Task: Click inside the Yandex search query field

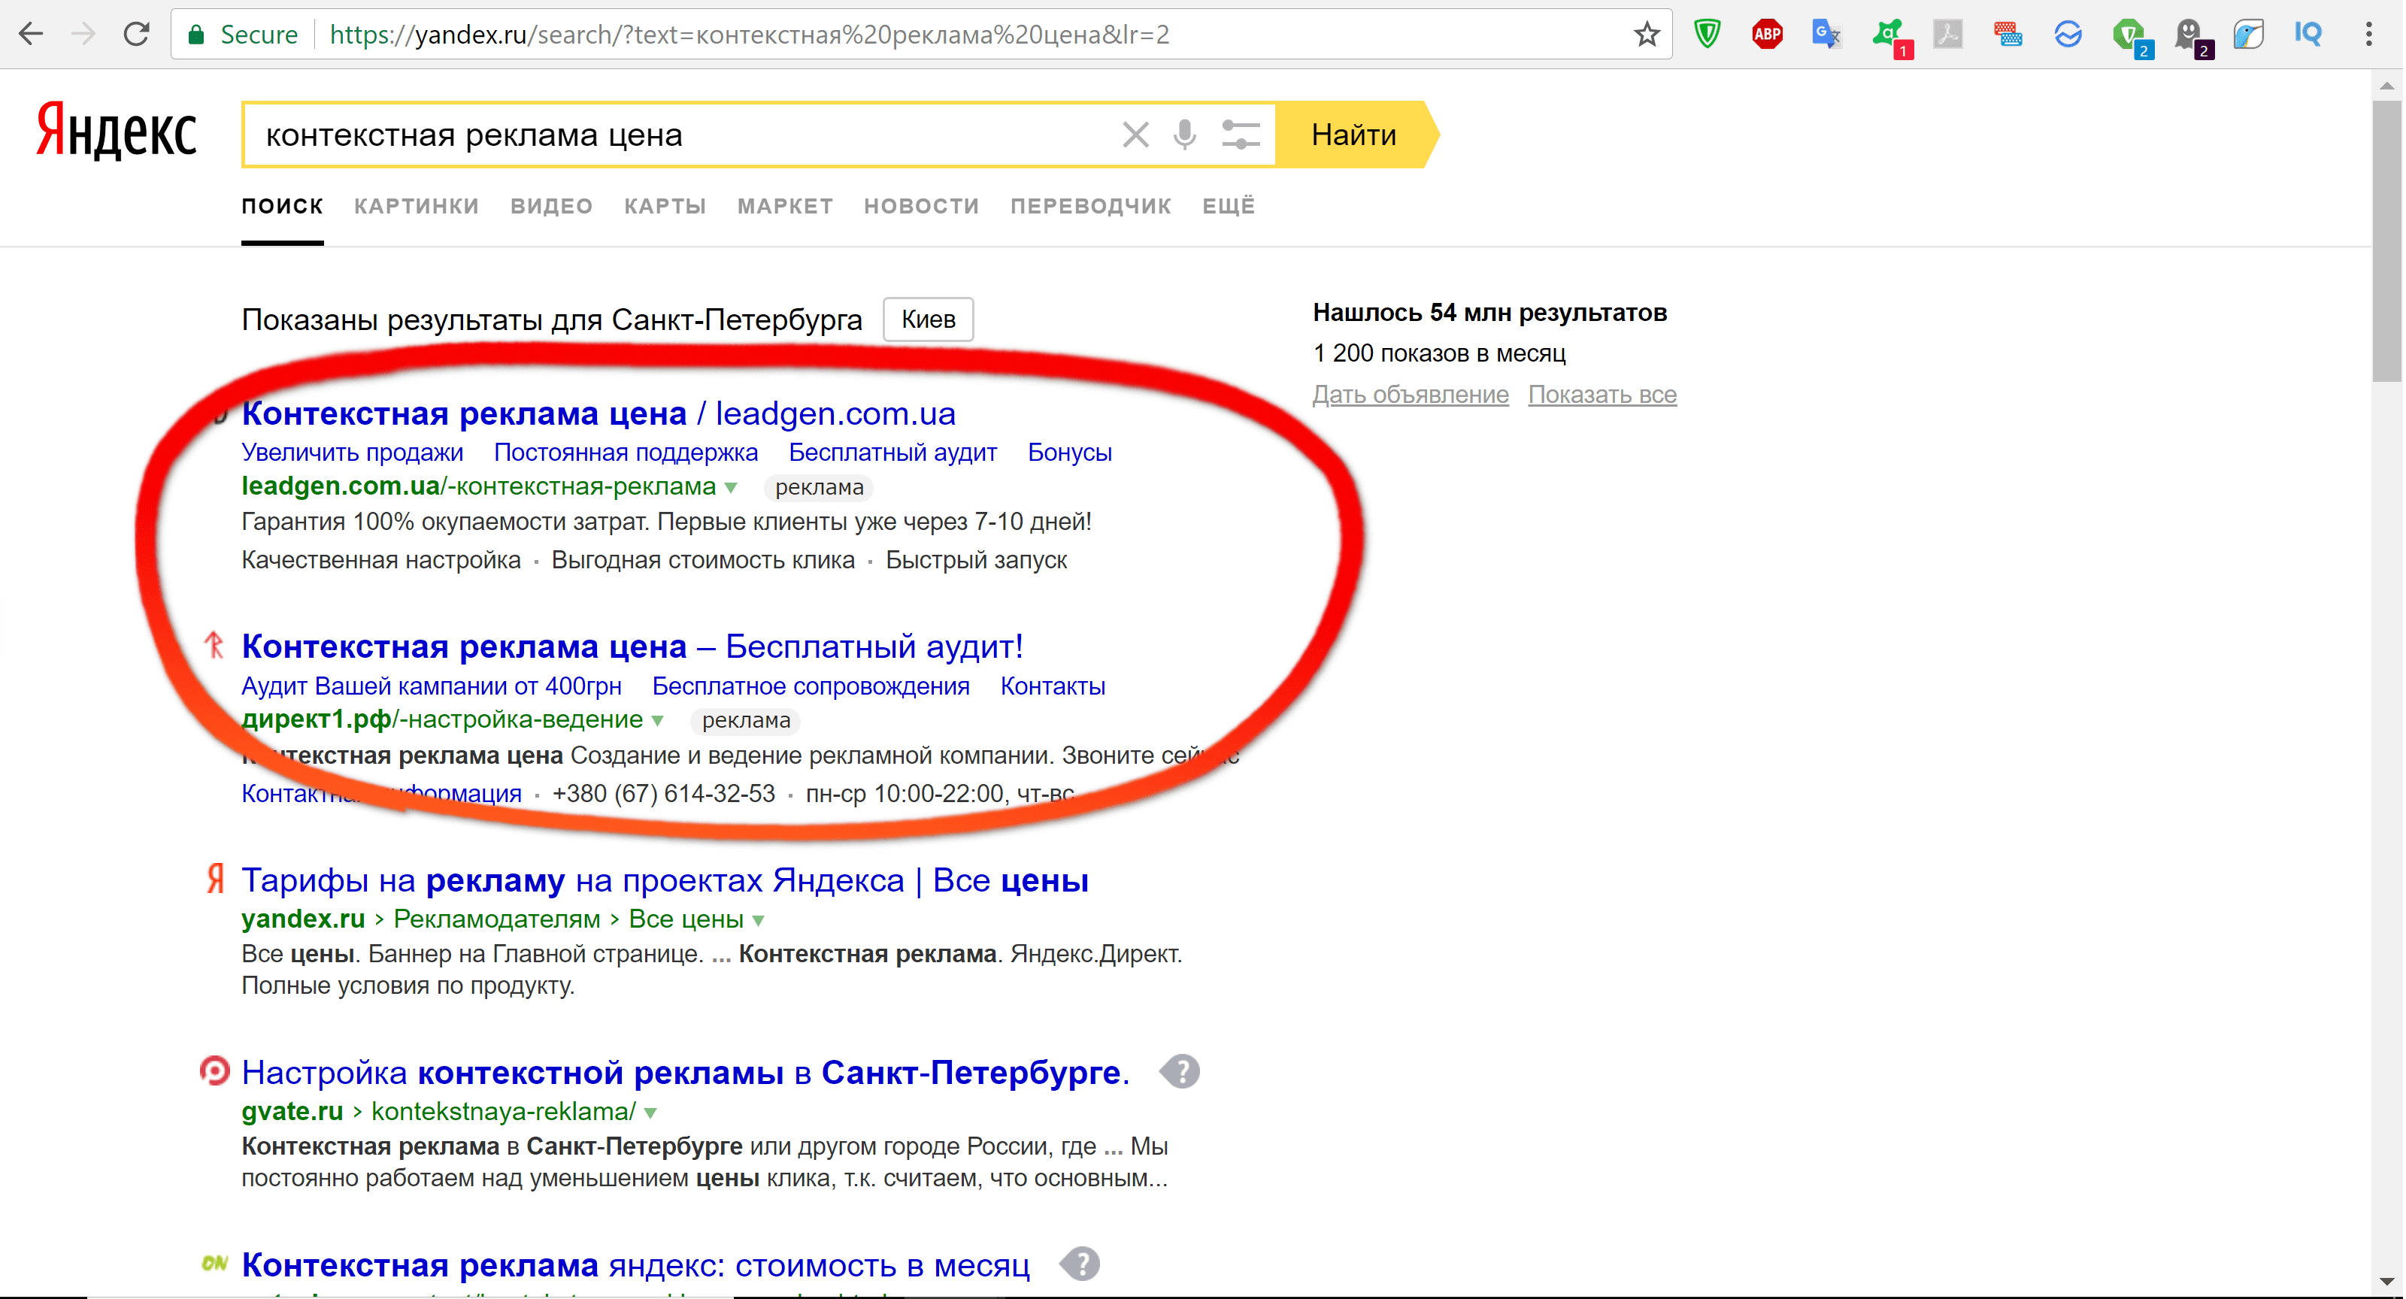Action: [682, 135]
